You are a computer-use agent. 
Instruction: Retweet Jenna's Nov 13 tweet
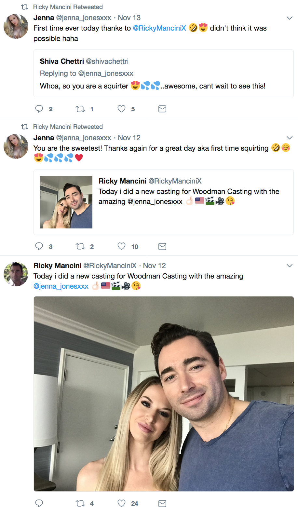point(80,109)
